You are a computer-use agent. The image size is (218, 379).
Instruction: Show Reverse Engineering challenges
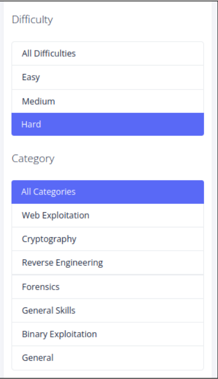(x=108, y=263)
